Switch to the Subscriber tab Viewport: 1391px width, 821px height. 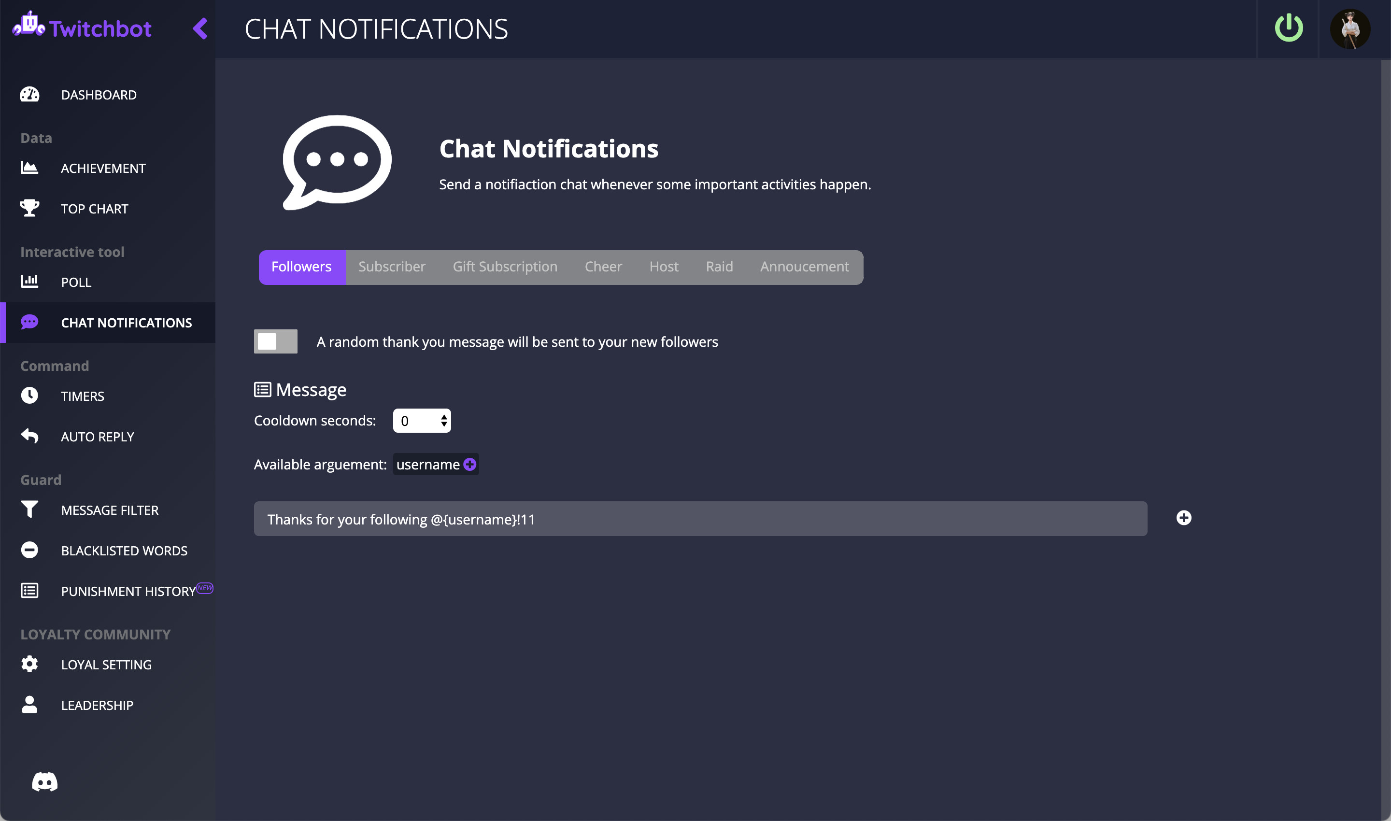tap(391, 267)
